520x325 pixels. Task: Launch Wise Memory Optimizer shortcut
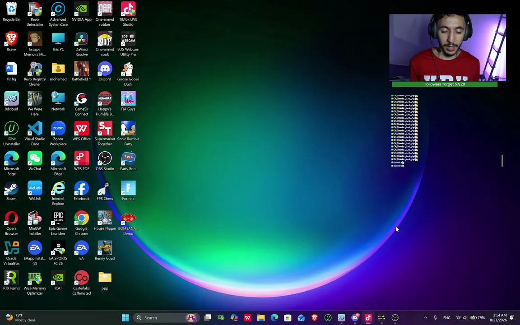point(35,283)
